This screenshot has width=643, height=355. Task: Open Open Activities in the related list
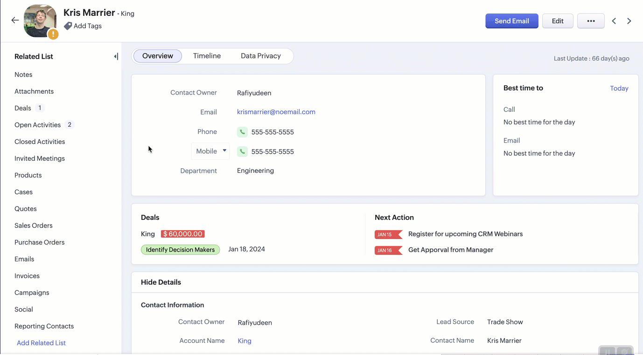click(x=37, y=125)
